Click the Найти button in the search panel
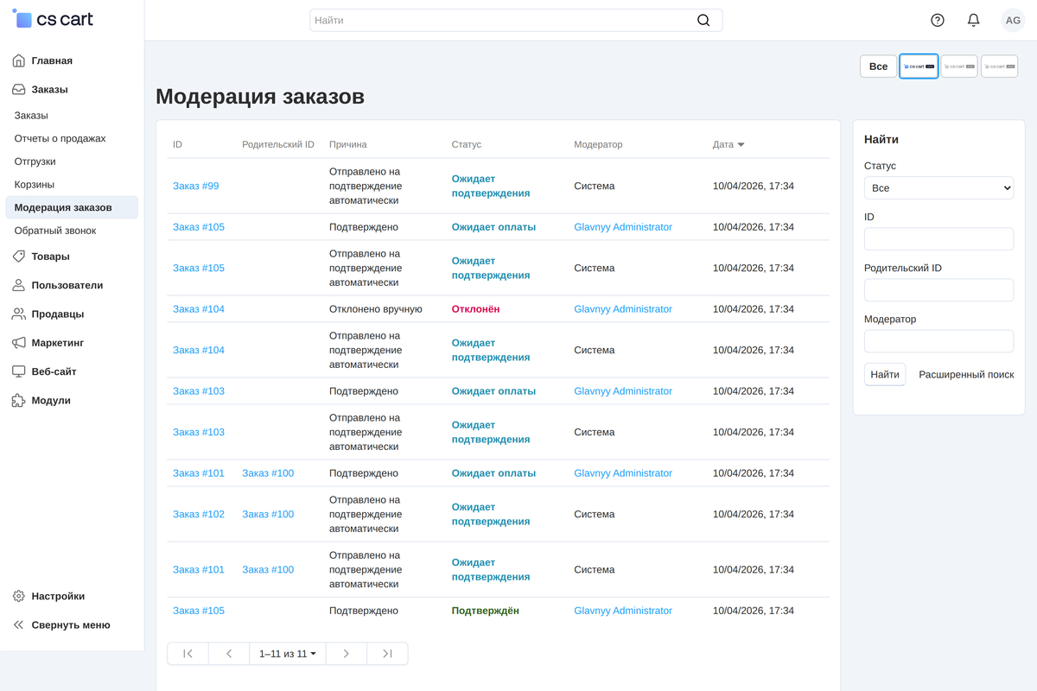Viewport: 1037px width, 691px height. tap(885, 374)
